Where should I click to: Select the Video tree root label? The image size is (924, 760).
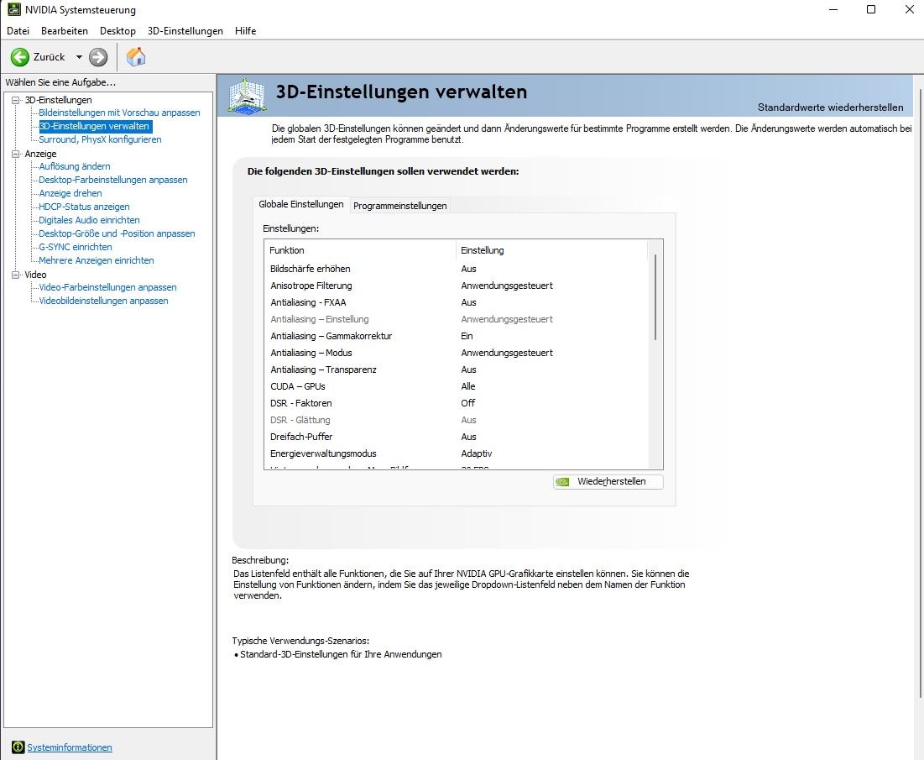tap(35, 275)
